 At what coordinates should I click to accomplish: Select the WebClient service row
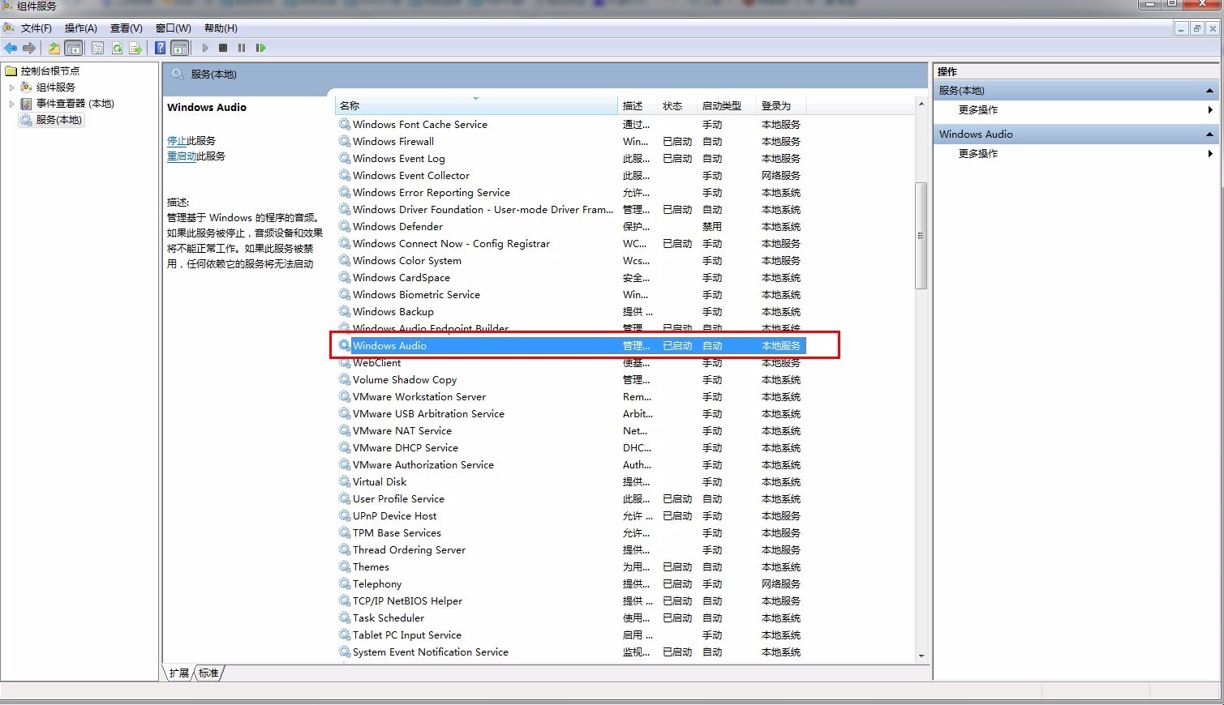coord(570,362)
